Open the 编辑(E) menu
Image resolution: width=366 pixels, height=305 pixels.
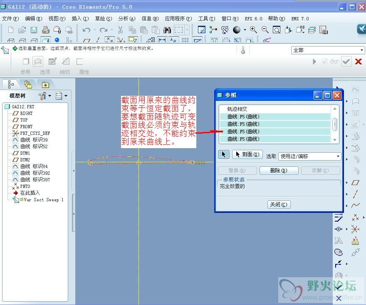click(x=34, y=19)
